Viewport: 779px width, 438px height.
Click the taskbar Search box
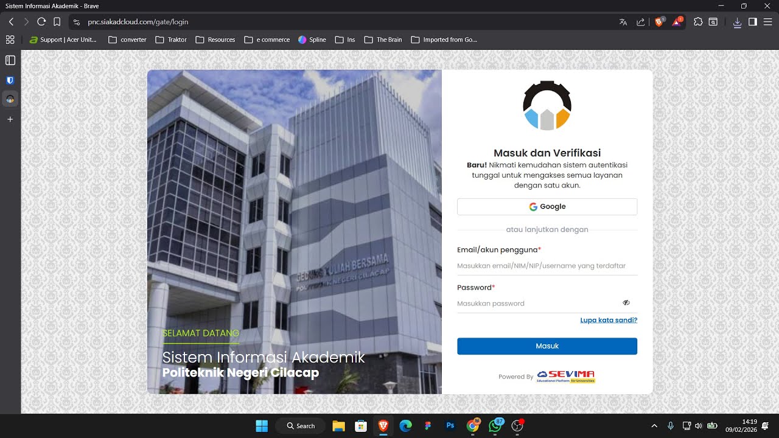[x=301, y=426]
